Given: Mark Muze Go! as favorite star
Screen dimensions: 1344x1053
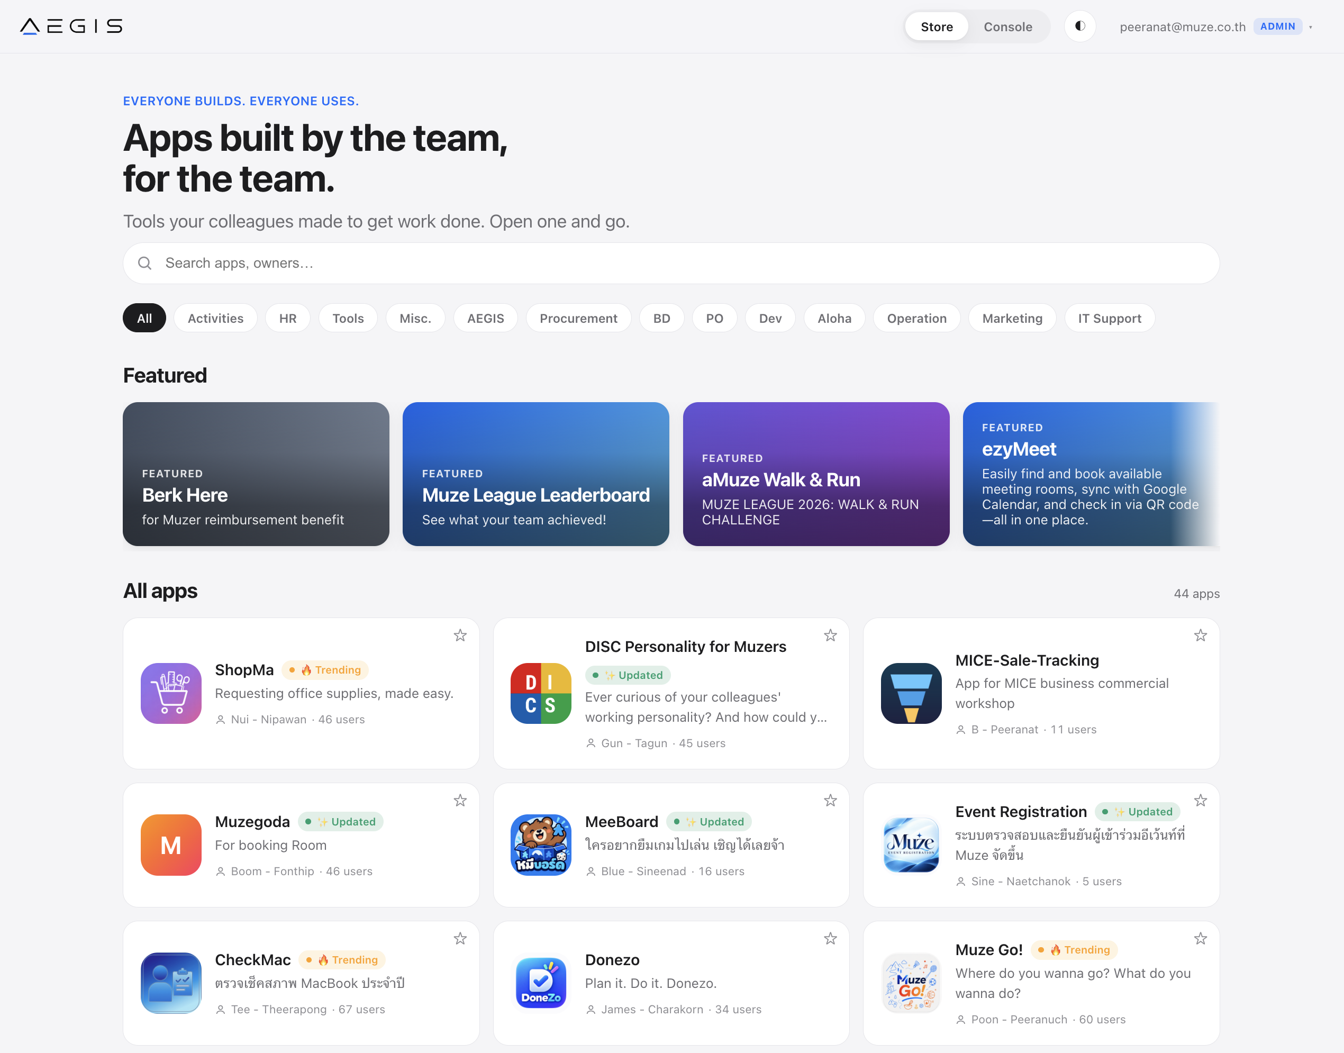Looking at the screenshot, I should (x=1201, y=938).
